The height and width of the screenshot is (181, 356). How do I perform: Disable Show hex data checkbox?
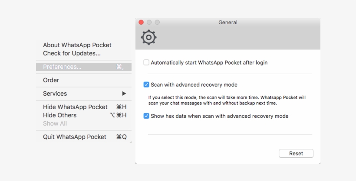146,116
